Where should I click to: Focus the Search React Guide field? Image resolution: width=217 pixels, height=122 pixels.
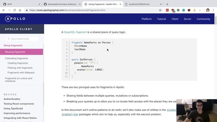point(22,39)
